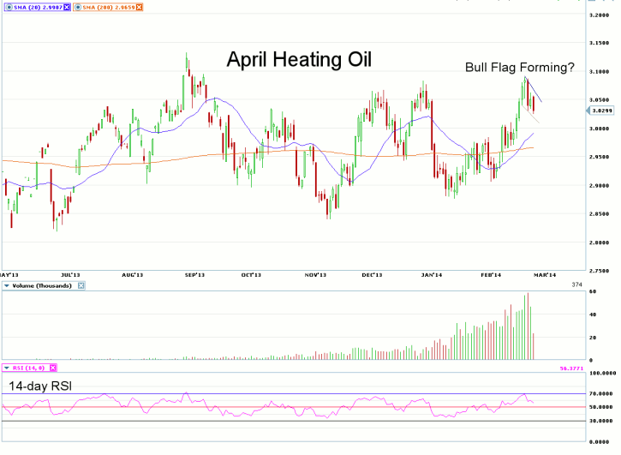Close the Volume (Thousands) panel
This screenshot has width=621, height=455.
[x=81, y=285]
